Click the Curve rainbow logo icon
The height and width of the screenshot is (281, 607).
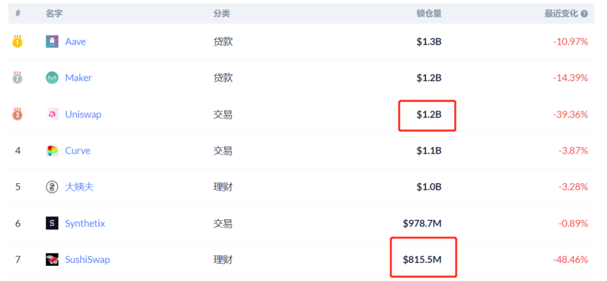tap(52, 151)
